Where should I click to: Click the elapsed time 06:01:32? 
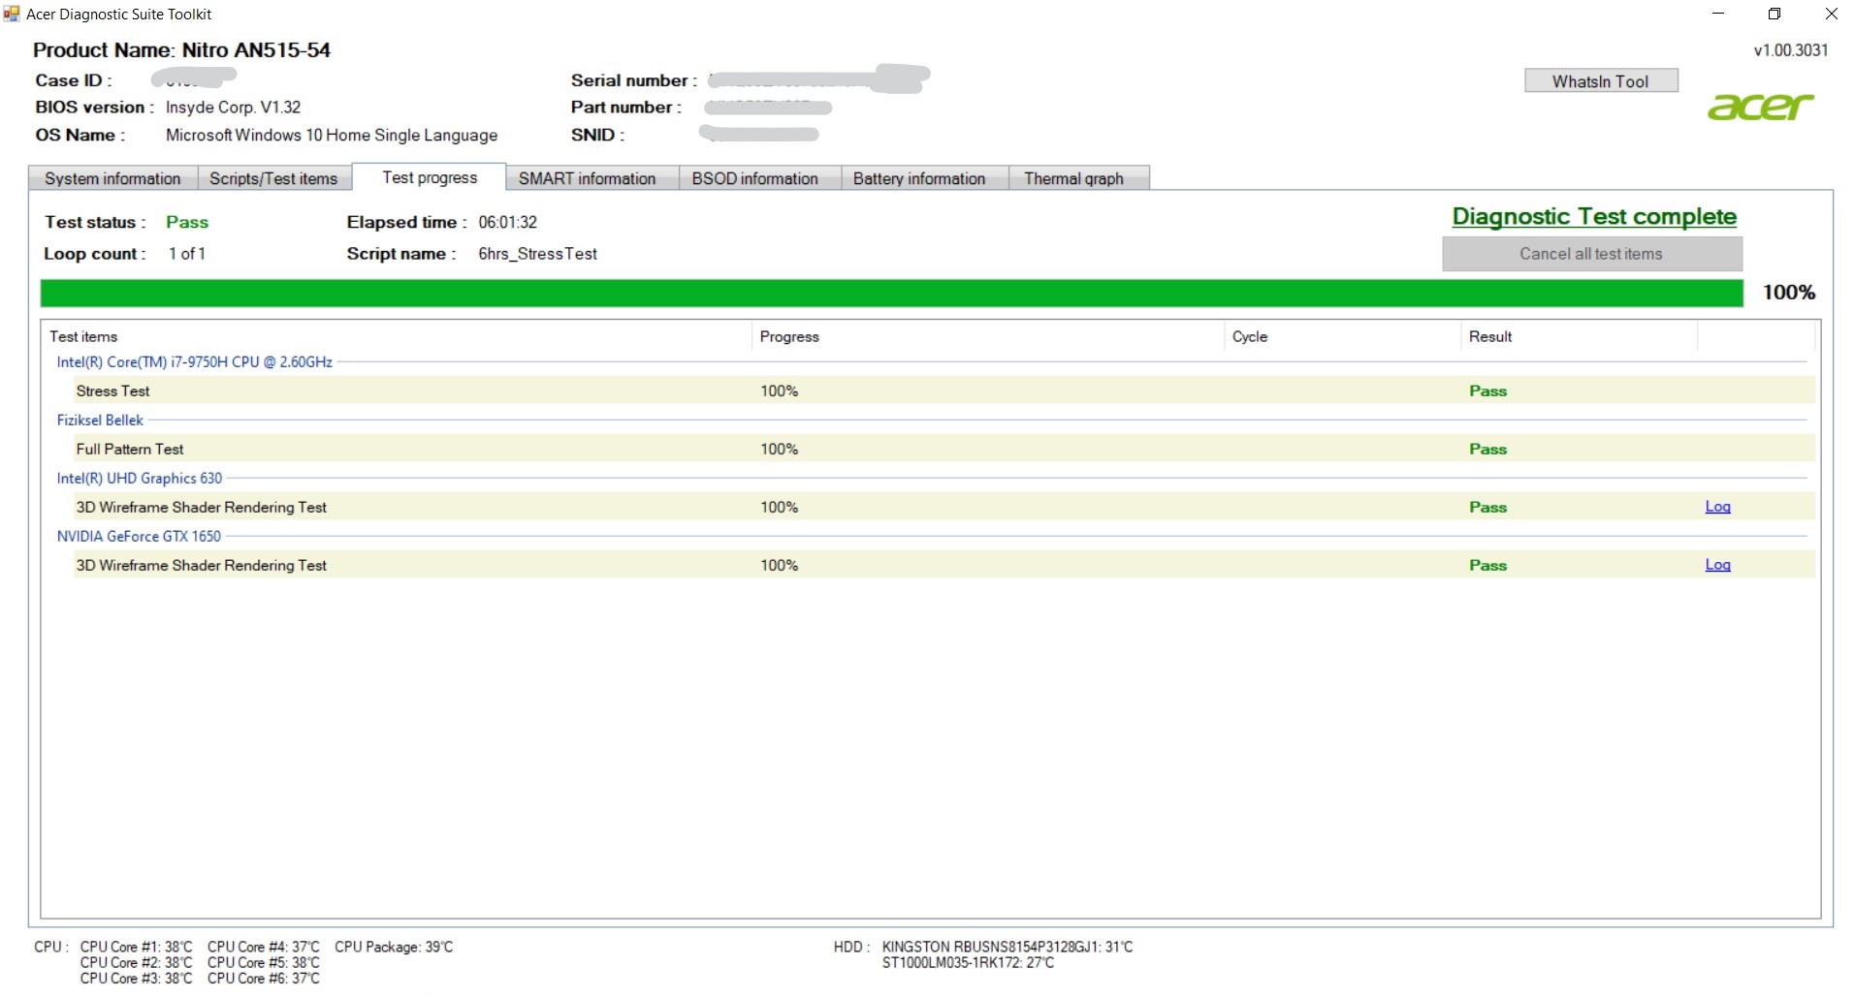pos(507,222)
